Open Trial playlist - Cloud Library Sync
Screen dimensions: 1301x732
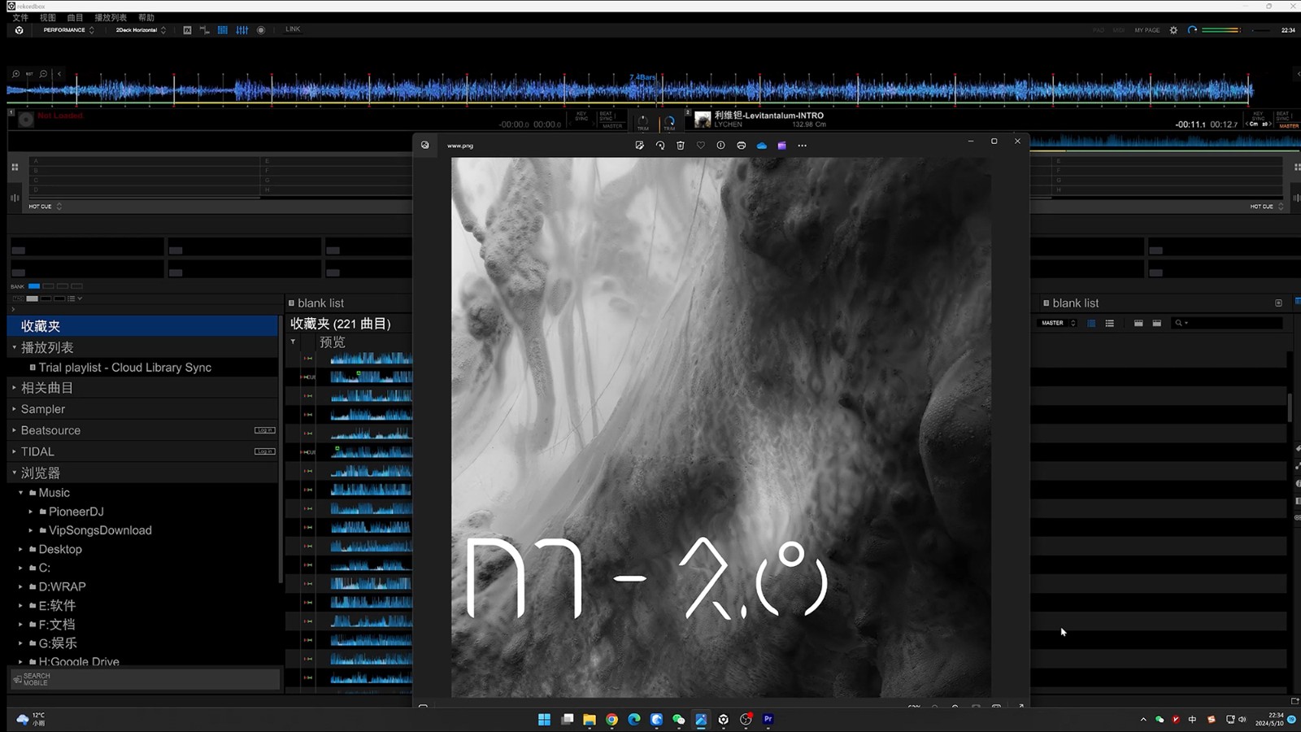tap(124, 368)
